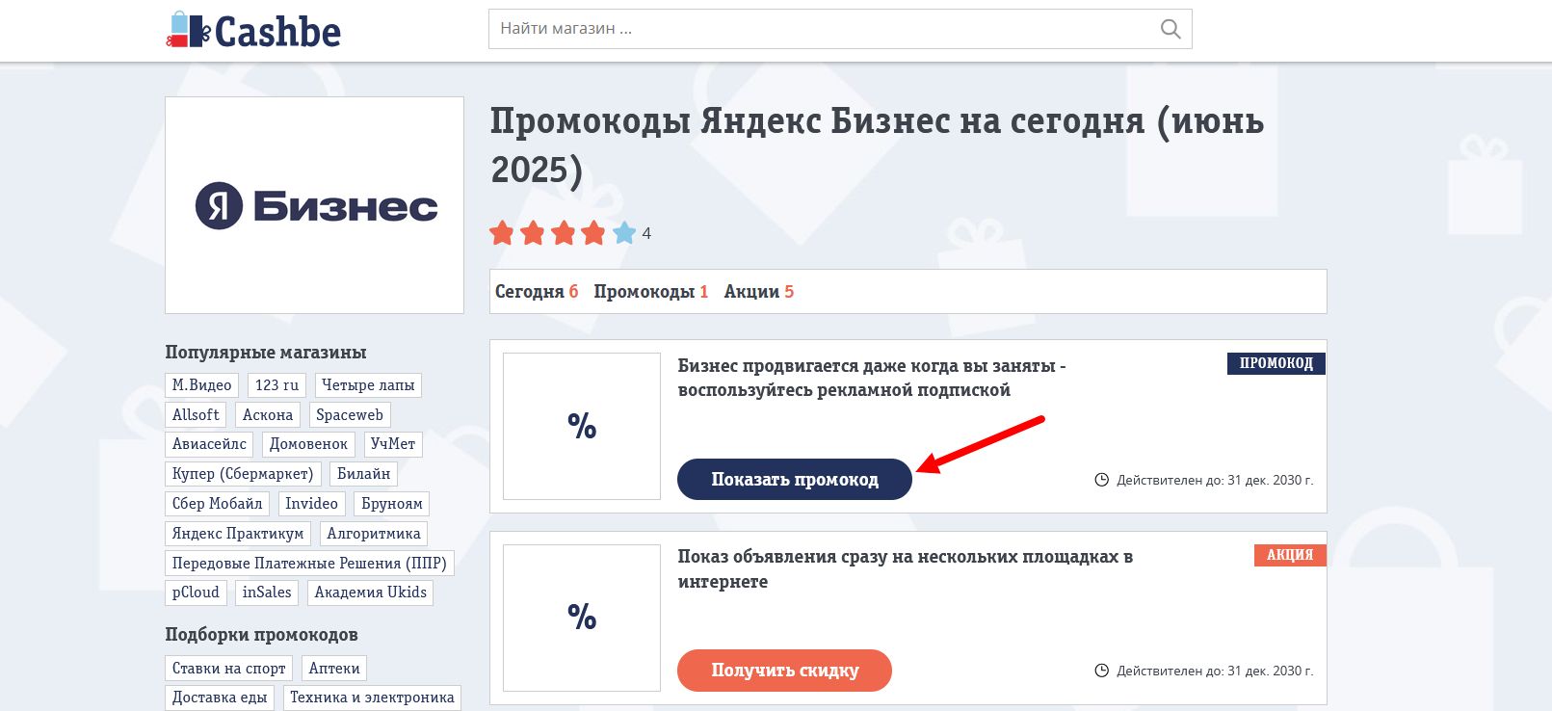The width and height of the screenshot is (1552, 711).
Task: Open the 'Аскона' store tag
Action: (x=268, y=415)
